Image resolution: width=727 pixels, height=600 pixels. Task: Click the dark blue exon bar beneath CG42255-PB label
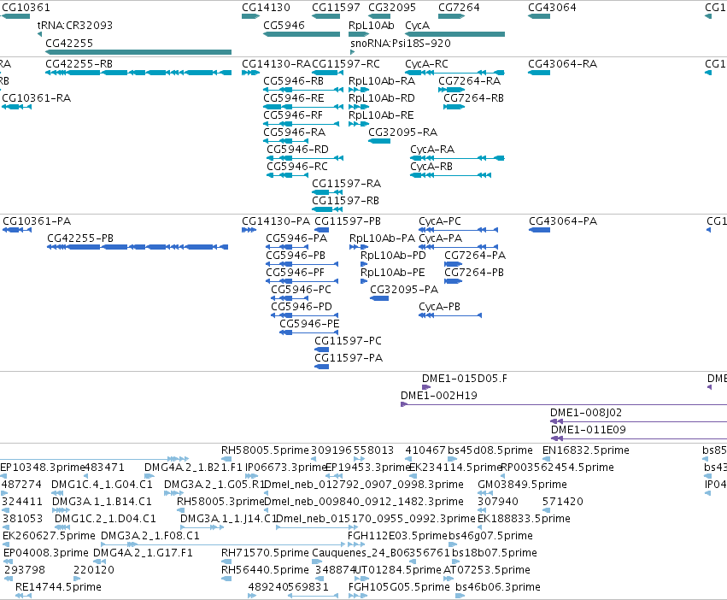[138, 247]
